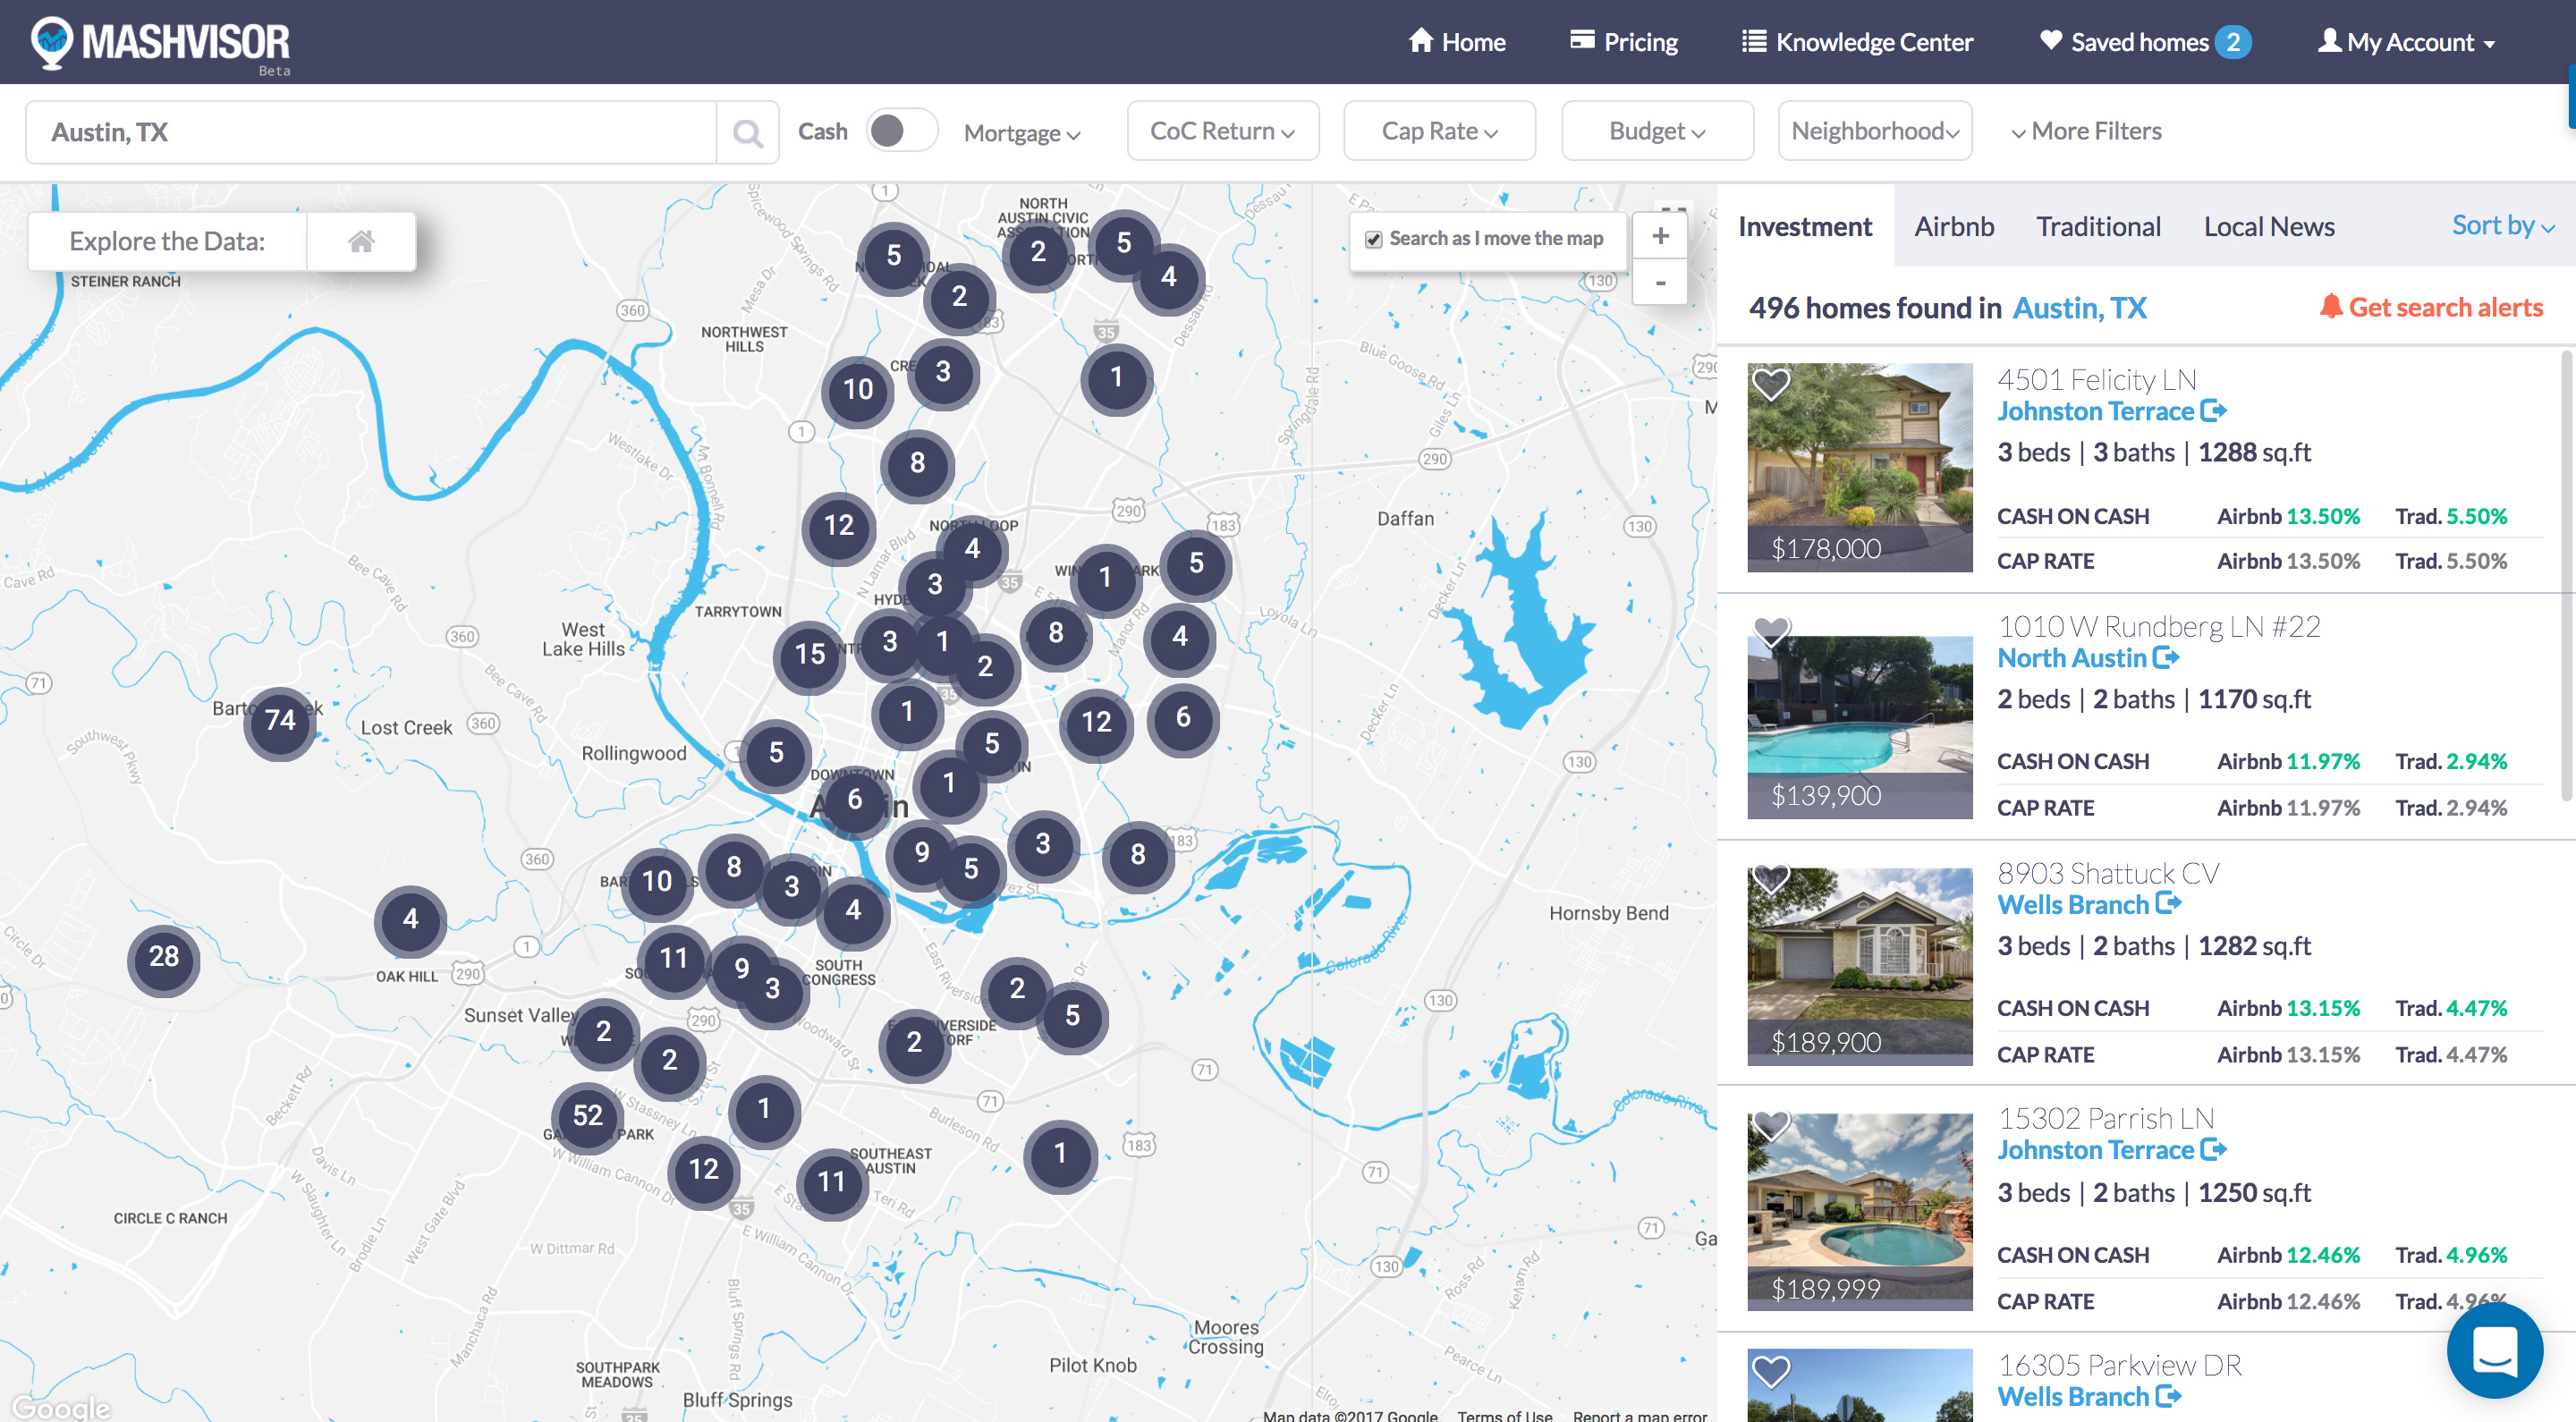Uncheck Search as I move the map
2576x1422 pixels.
click(x=1374, y=239)
